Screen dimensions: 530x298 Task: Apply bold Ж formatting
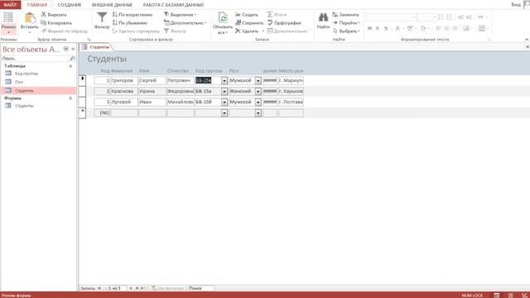coord(369,28)
